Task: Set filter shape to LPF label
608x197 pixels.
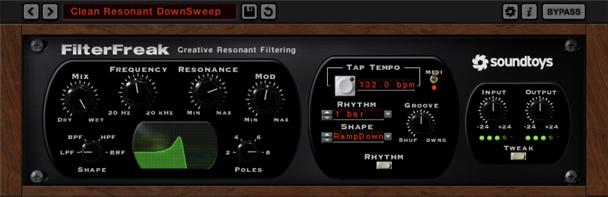Action: 66,153
